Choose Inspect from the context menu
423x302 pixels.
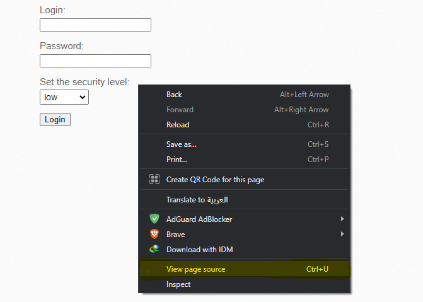point(244,284)
